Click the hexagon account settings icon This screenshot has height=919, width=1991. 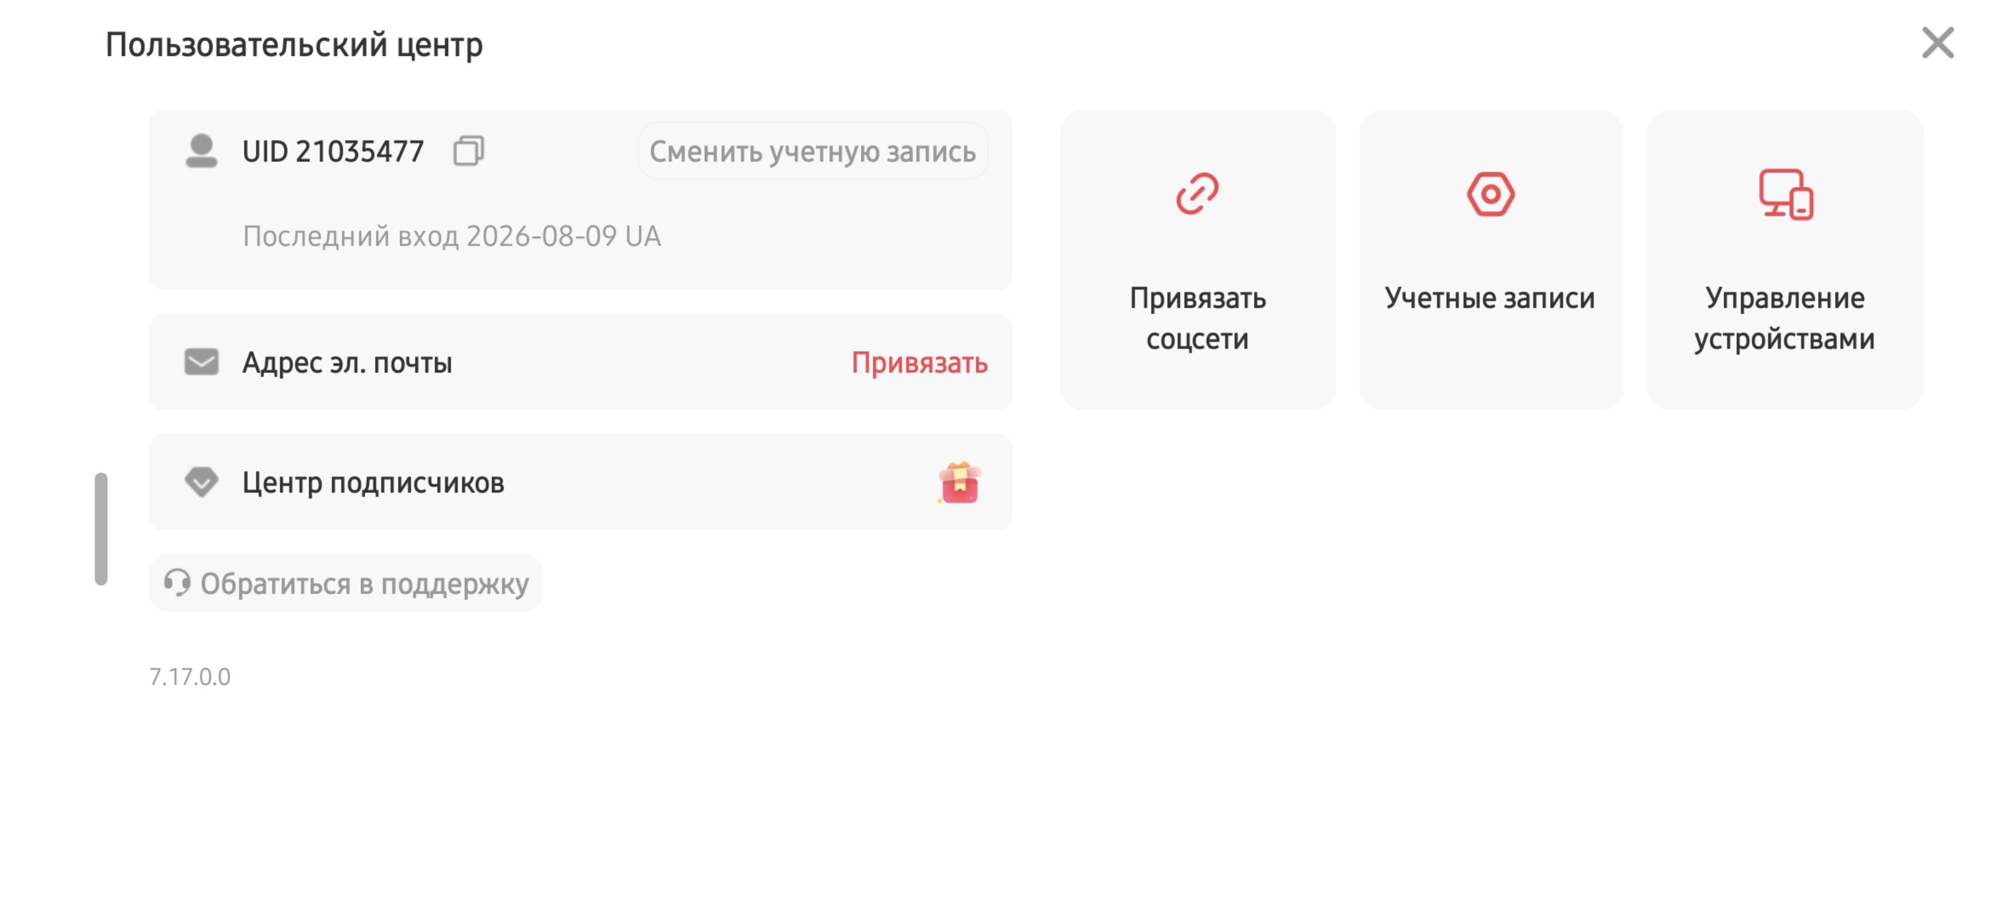[1490, 194]
